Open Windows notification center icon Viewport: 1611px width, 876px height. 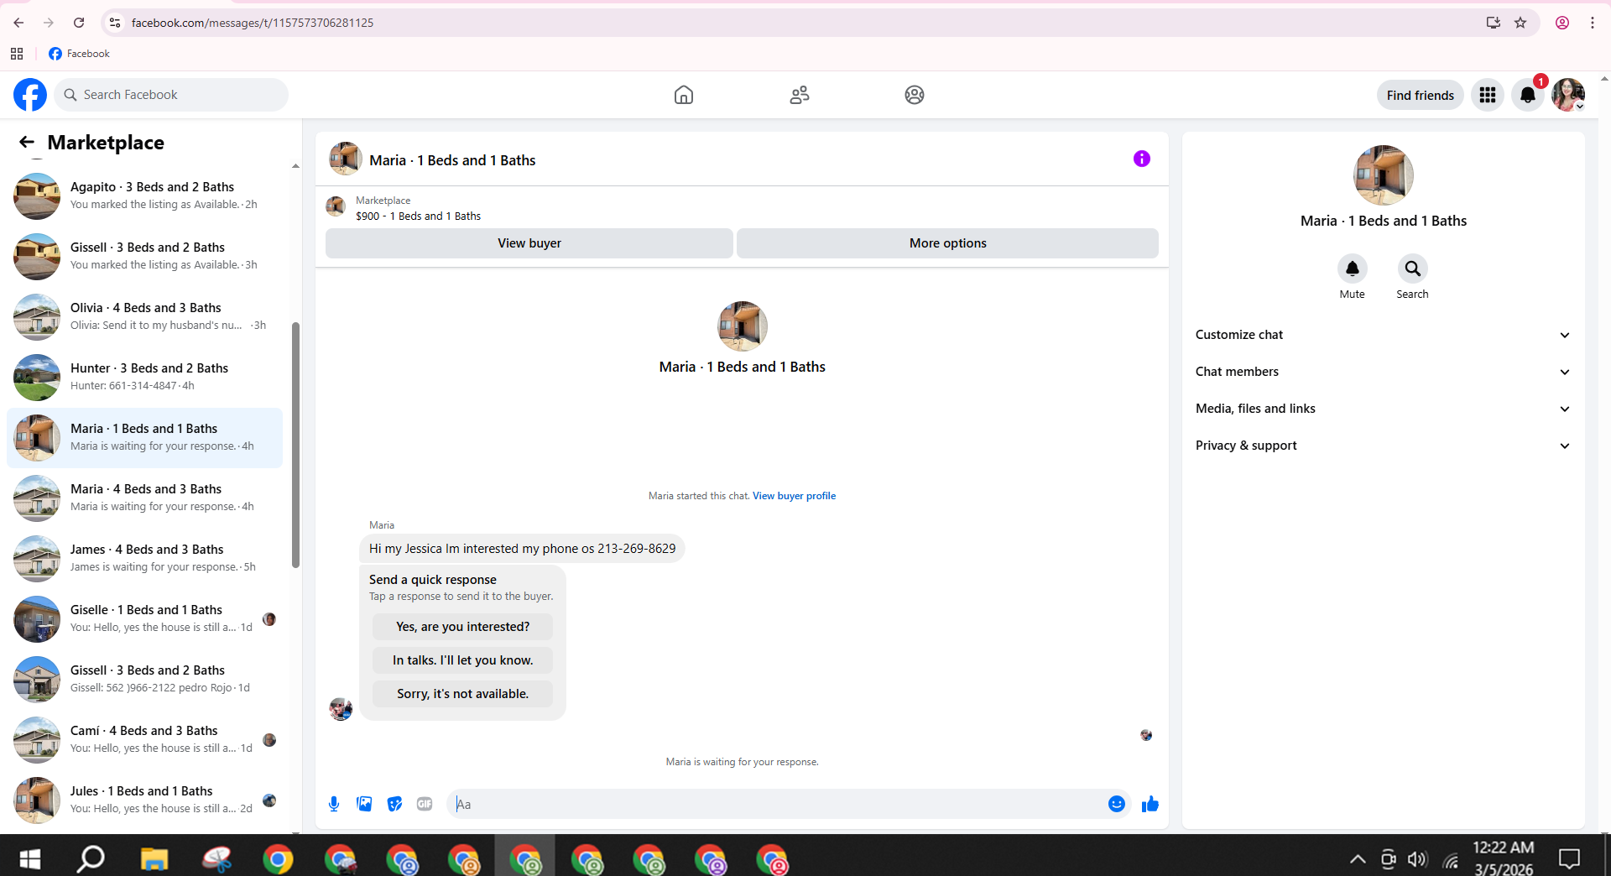coord(1569,859)
